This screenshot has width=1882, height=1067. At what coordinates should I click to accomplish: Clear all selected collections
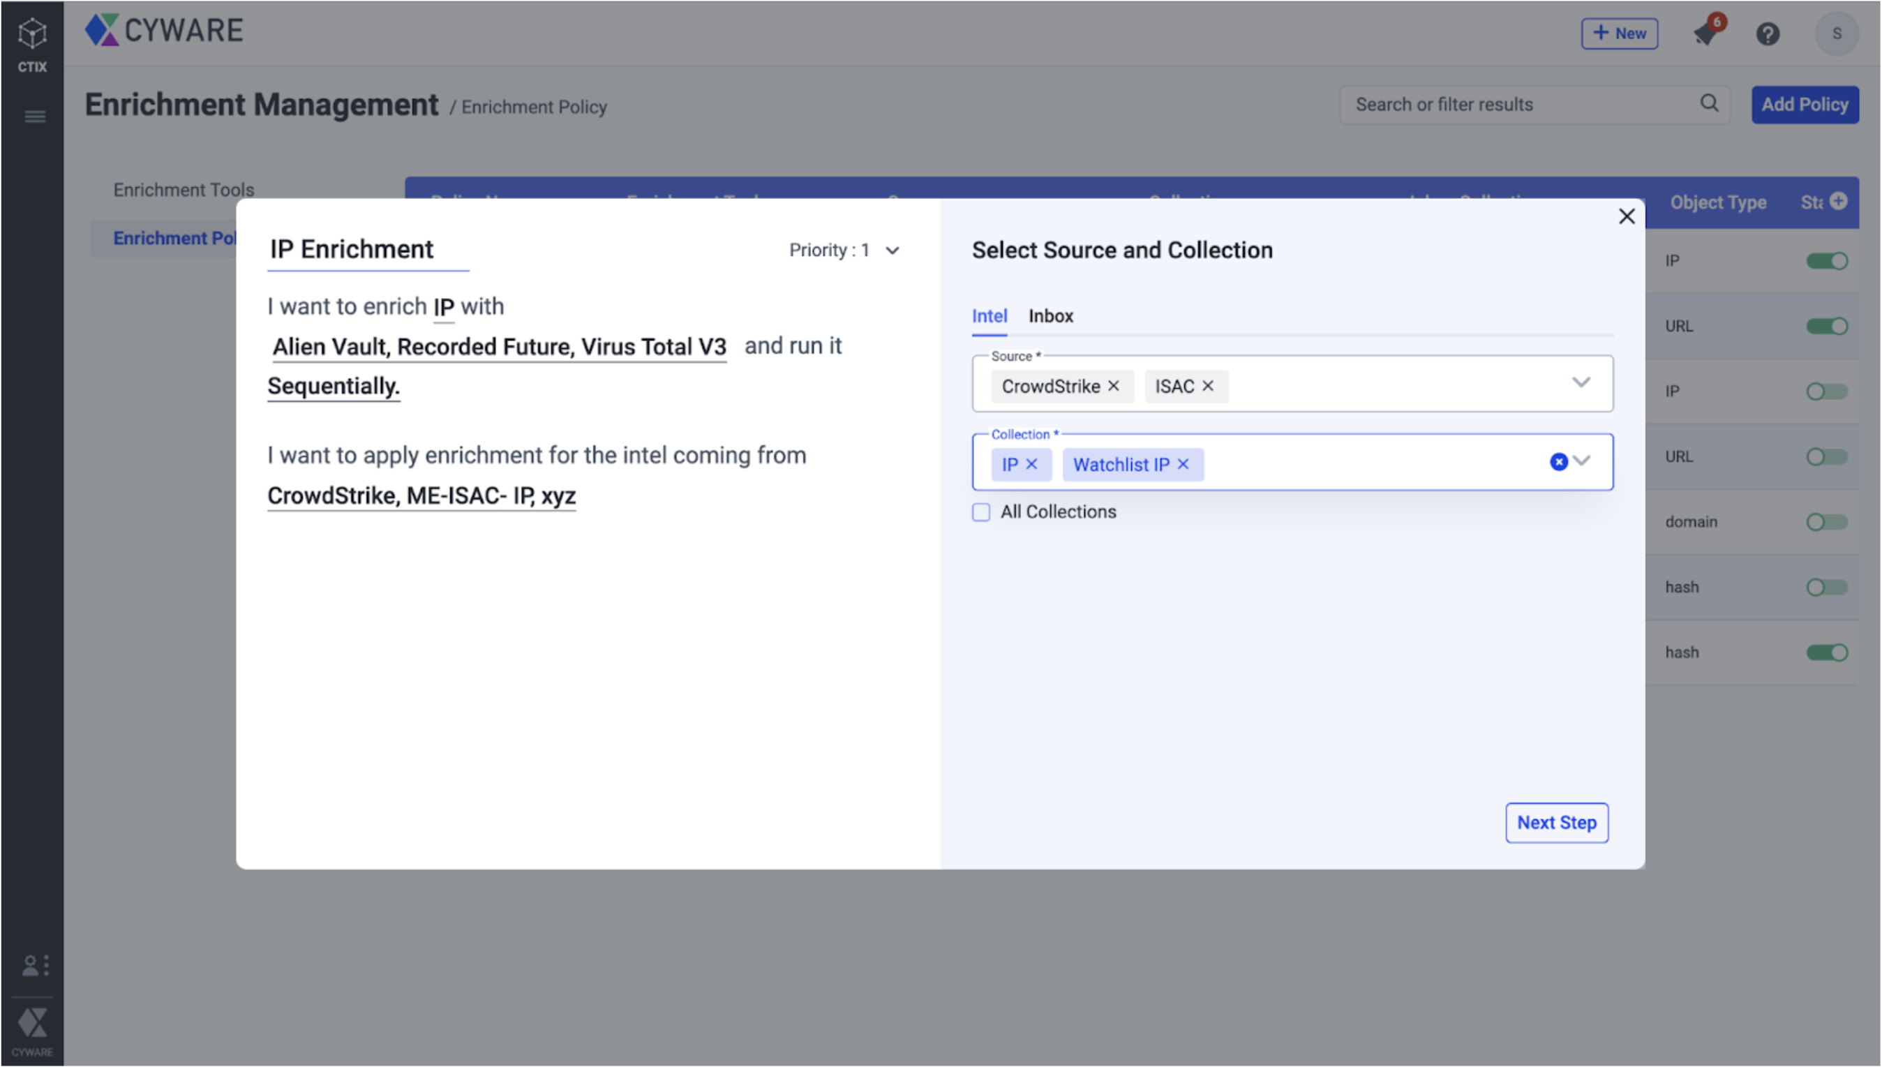pyautogui.click(x=1558, y=461)
